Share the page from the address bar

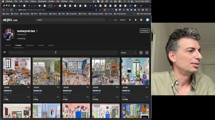[96, 10]
